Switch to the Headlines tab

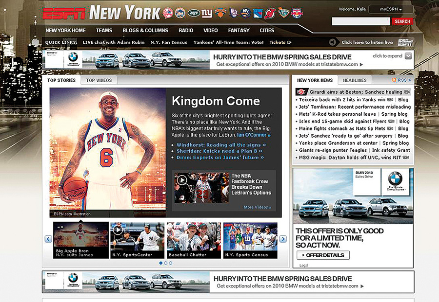tap(355, 80)
